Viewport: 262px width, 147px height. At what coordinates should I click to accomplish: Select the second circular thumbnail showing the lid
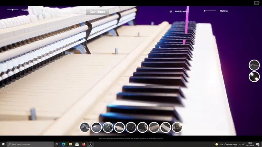tap(97, 127)
